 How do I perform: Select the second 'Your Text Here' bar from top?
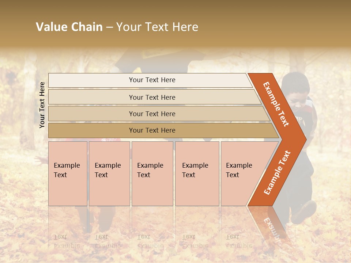click(x=152, y=97)
